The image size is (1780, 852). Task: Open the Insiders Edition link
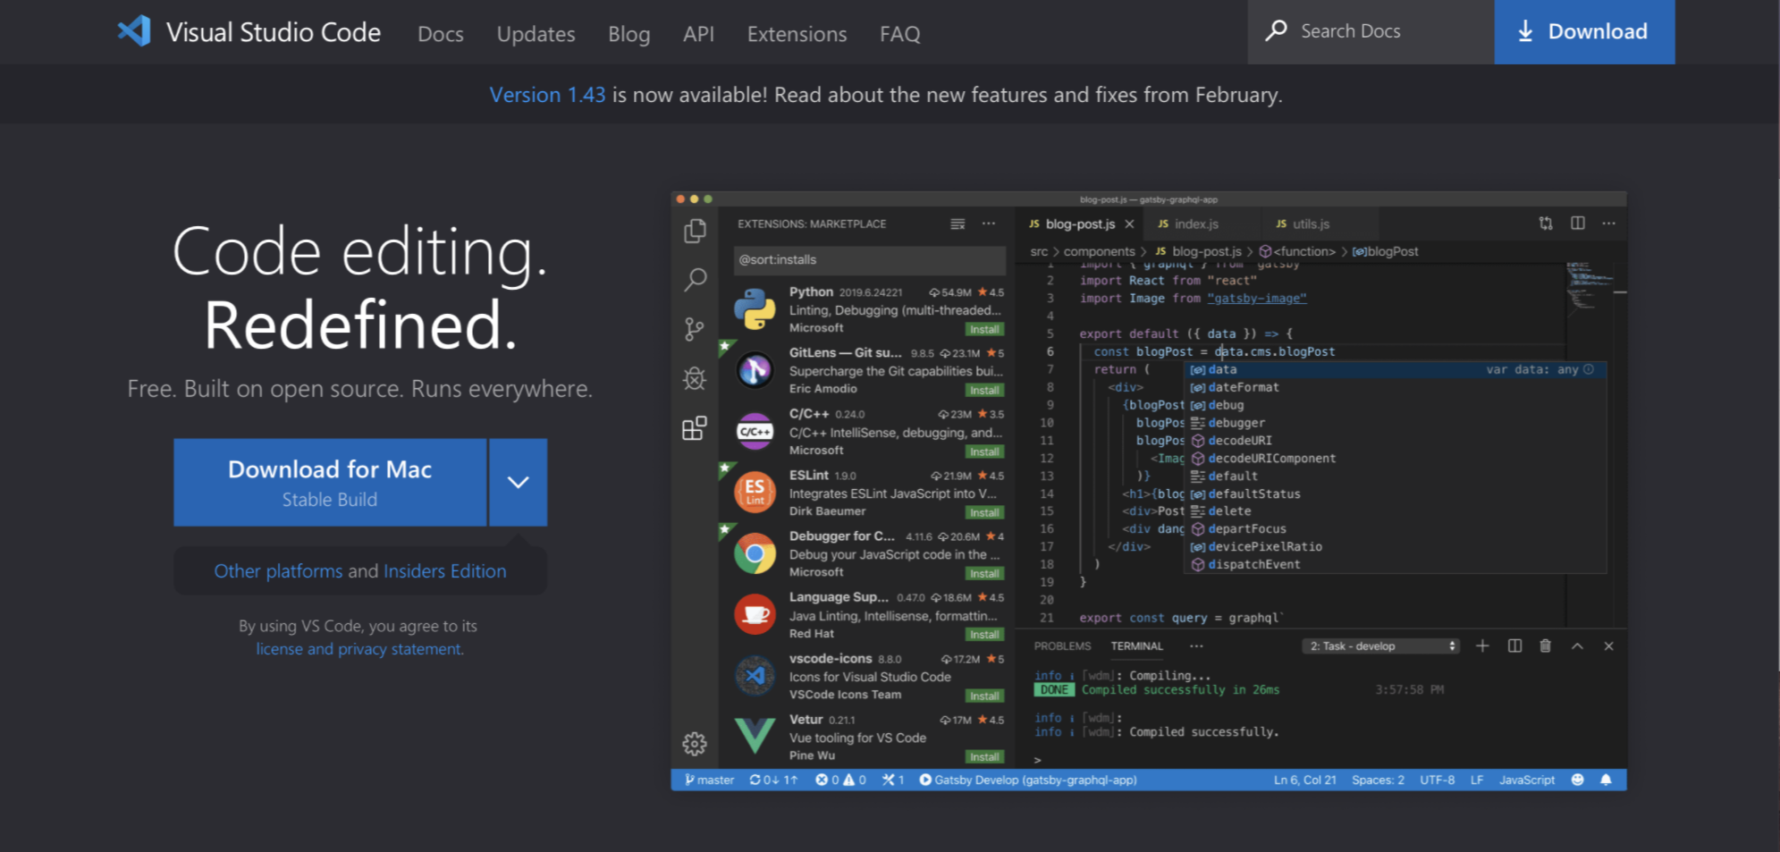pos(444,571)
